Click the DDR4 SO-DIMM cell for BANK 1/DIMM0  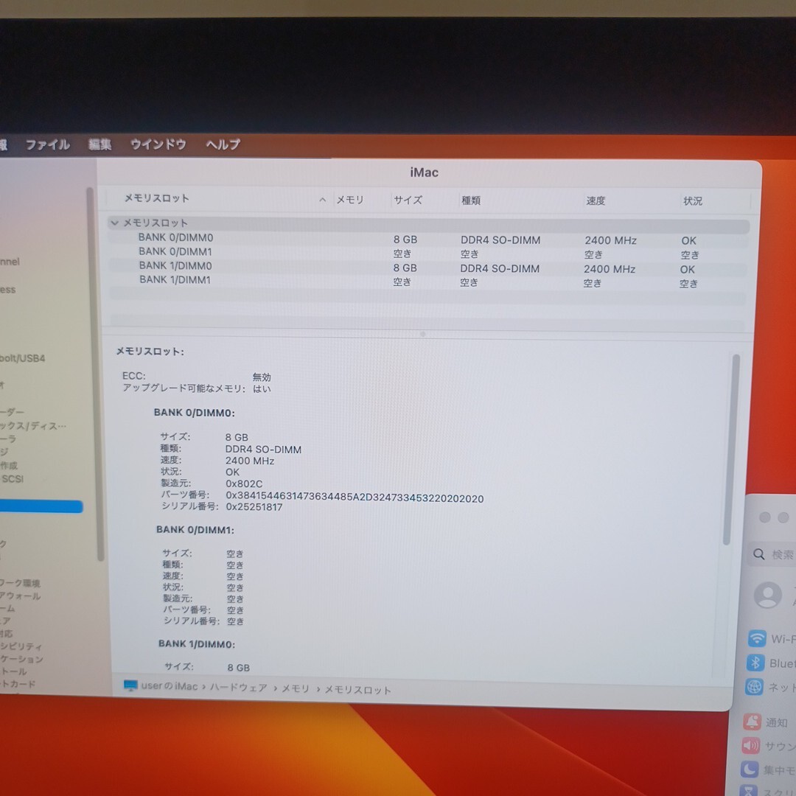tap(500, 268)
